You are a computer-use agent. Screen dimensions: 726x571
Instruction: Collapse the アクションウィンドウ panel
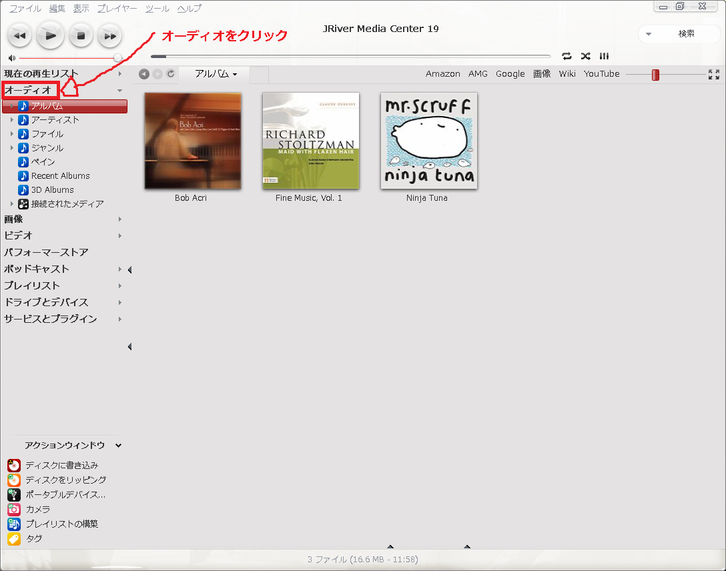click(118, 445)
